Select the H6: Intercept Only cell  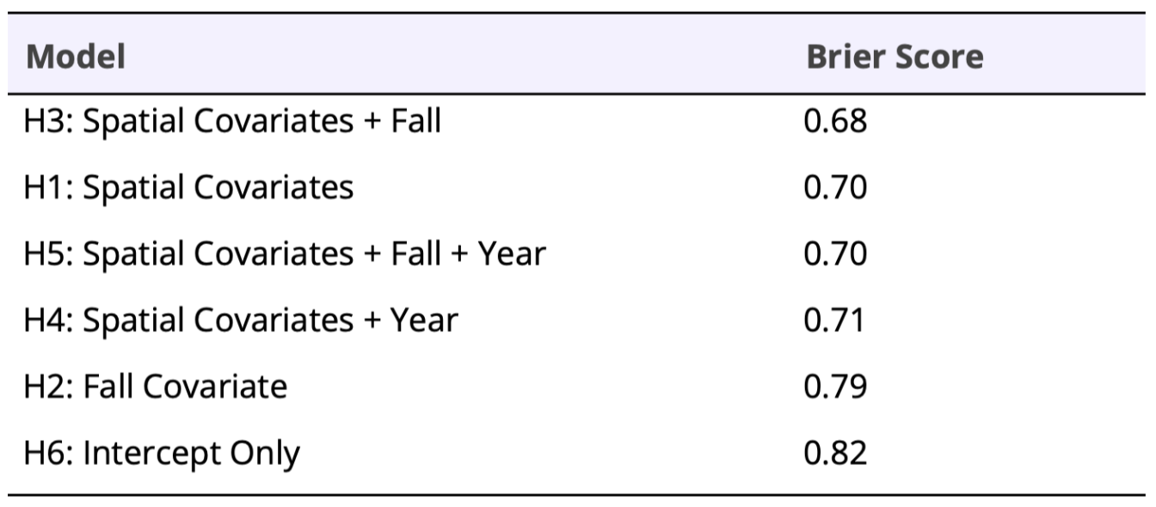[x=162, y=452]
